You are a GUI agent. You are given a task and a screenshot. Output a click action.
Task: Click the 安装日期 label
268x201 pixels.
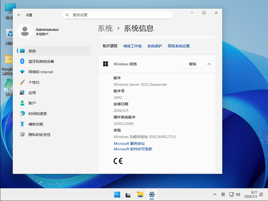pos(121,104)
